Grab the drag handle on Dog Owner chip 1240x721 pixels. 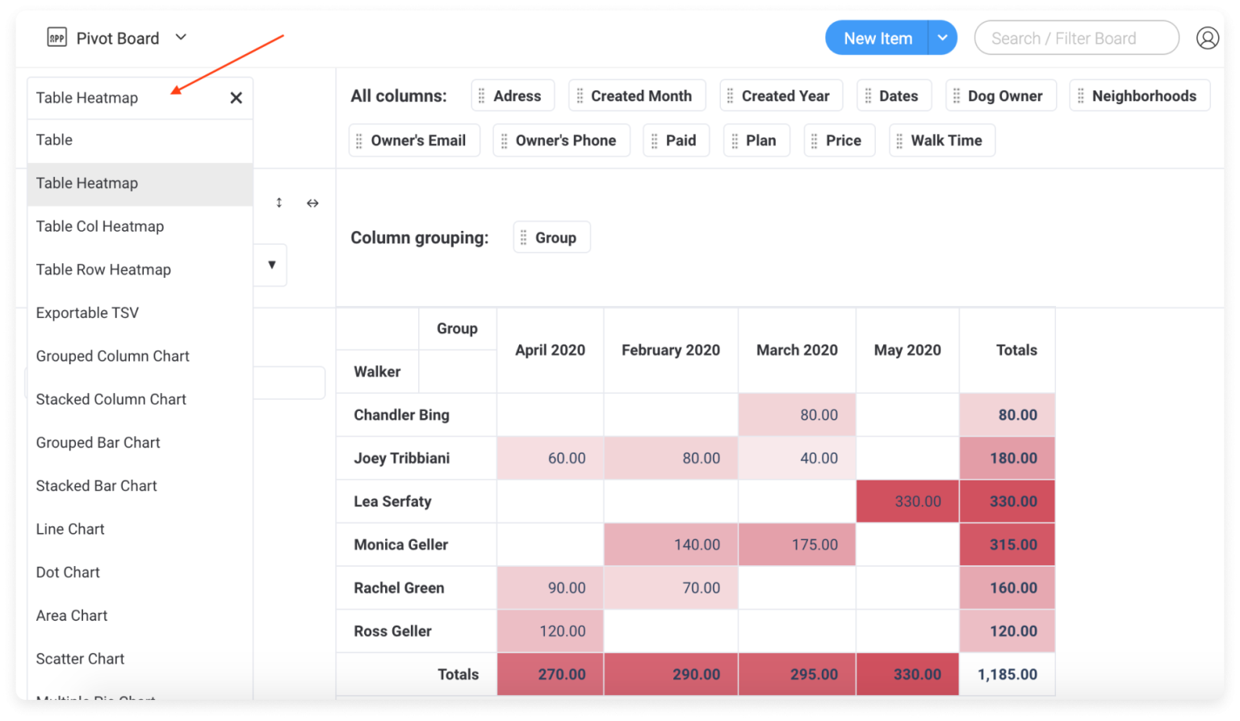957,96
